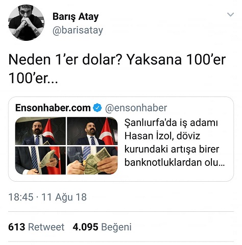
Task: Click the 613 retweet count number
Action: 17,227
